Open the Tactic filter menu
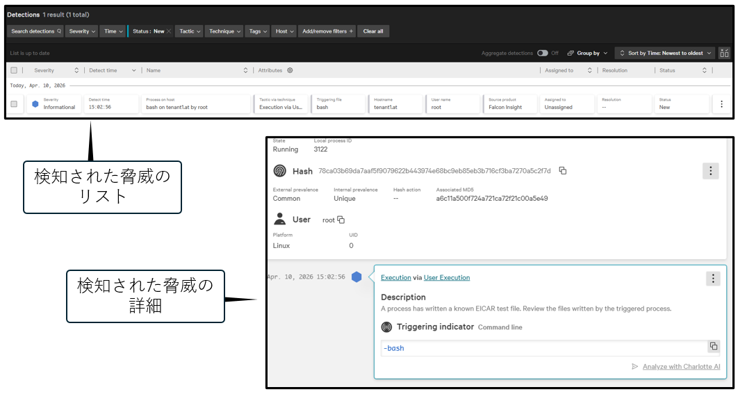738x394 pixels. [189, 31]
